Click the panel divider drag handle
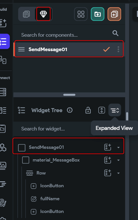The height and width of the screenshot is (220, 138). (69, 95)
